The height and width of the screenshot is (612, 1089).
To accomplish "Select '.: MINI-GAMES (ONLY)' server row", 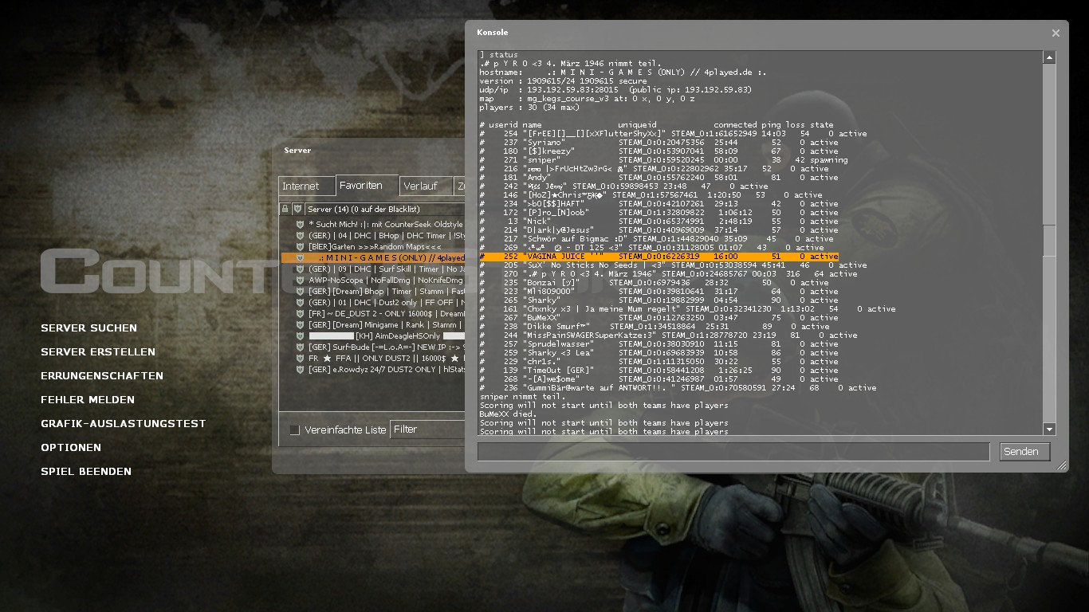I will pyautogui.click(x=373, y=258).
